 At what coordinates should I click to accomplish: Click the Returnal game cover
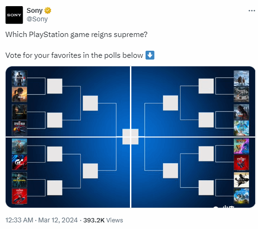[19, 180]
